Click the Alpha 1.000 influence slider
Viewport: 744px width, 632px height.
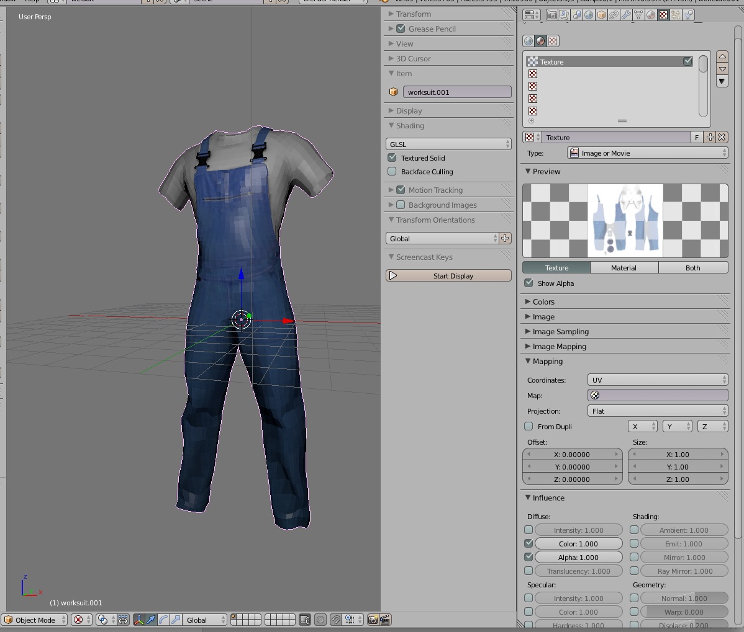point(578,557)
